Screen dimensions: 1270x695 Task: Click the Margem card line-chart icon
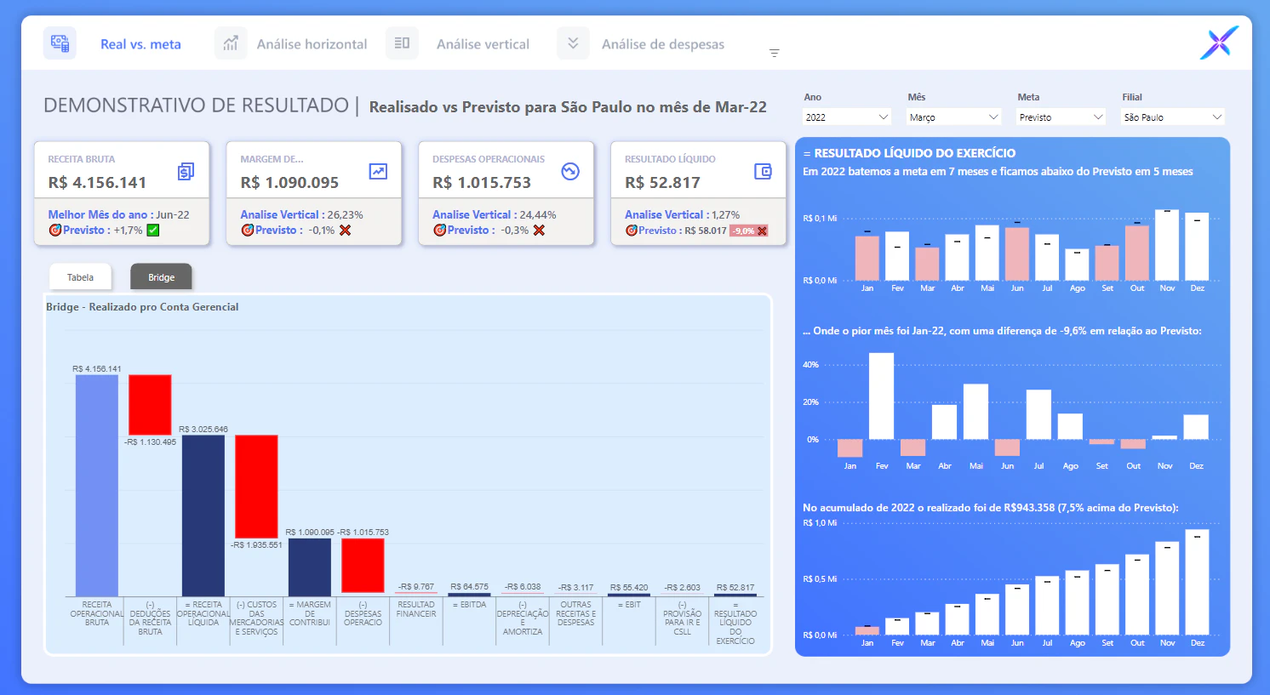tap(378, 172)
